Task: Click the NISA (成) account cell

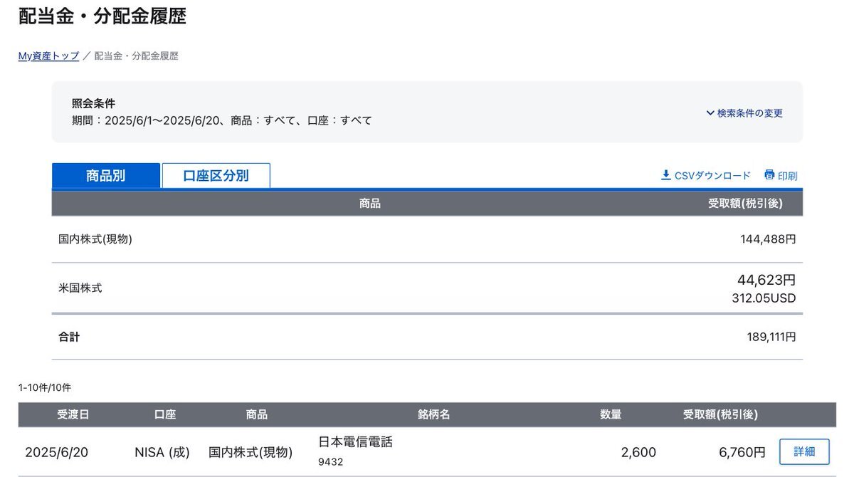Action: (x=162, y=452)
